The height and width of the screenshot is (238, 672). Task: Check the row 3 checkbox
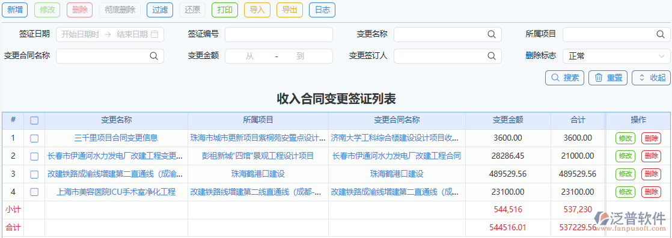(x=34, y=174)
